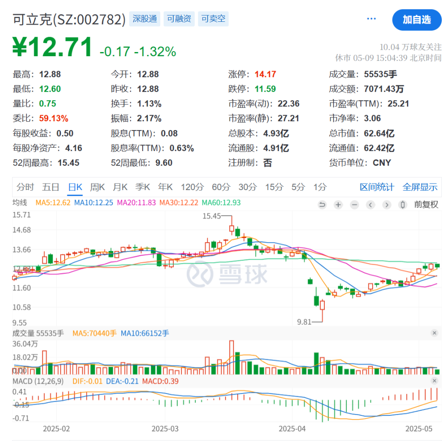Click the MA5:12.62 indicator value
Viewport: 446px width, 441px height.
tap(53, 203)
